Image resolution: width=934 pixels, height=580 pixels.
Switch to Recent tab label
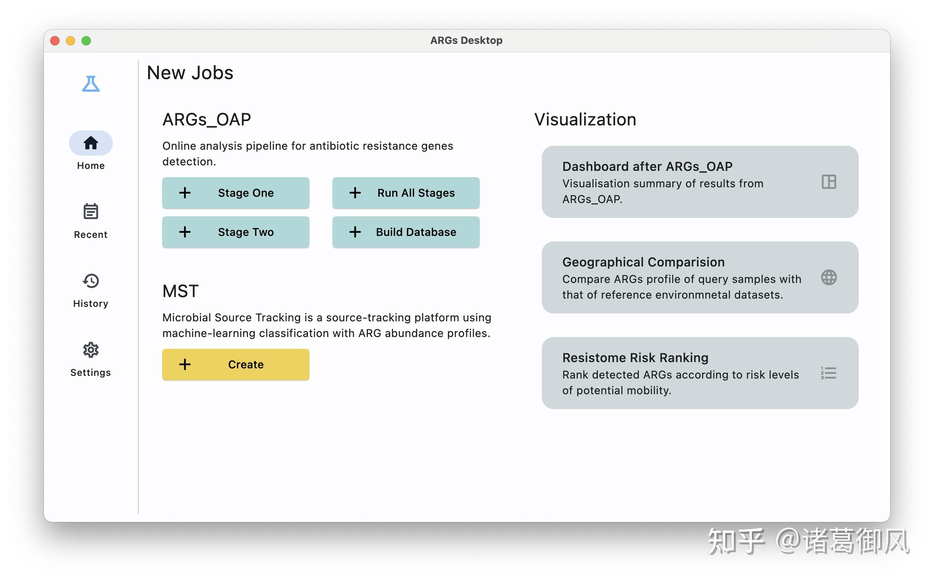[91, 234]
